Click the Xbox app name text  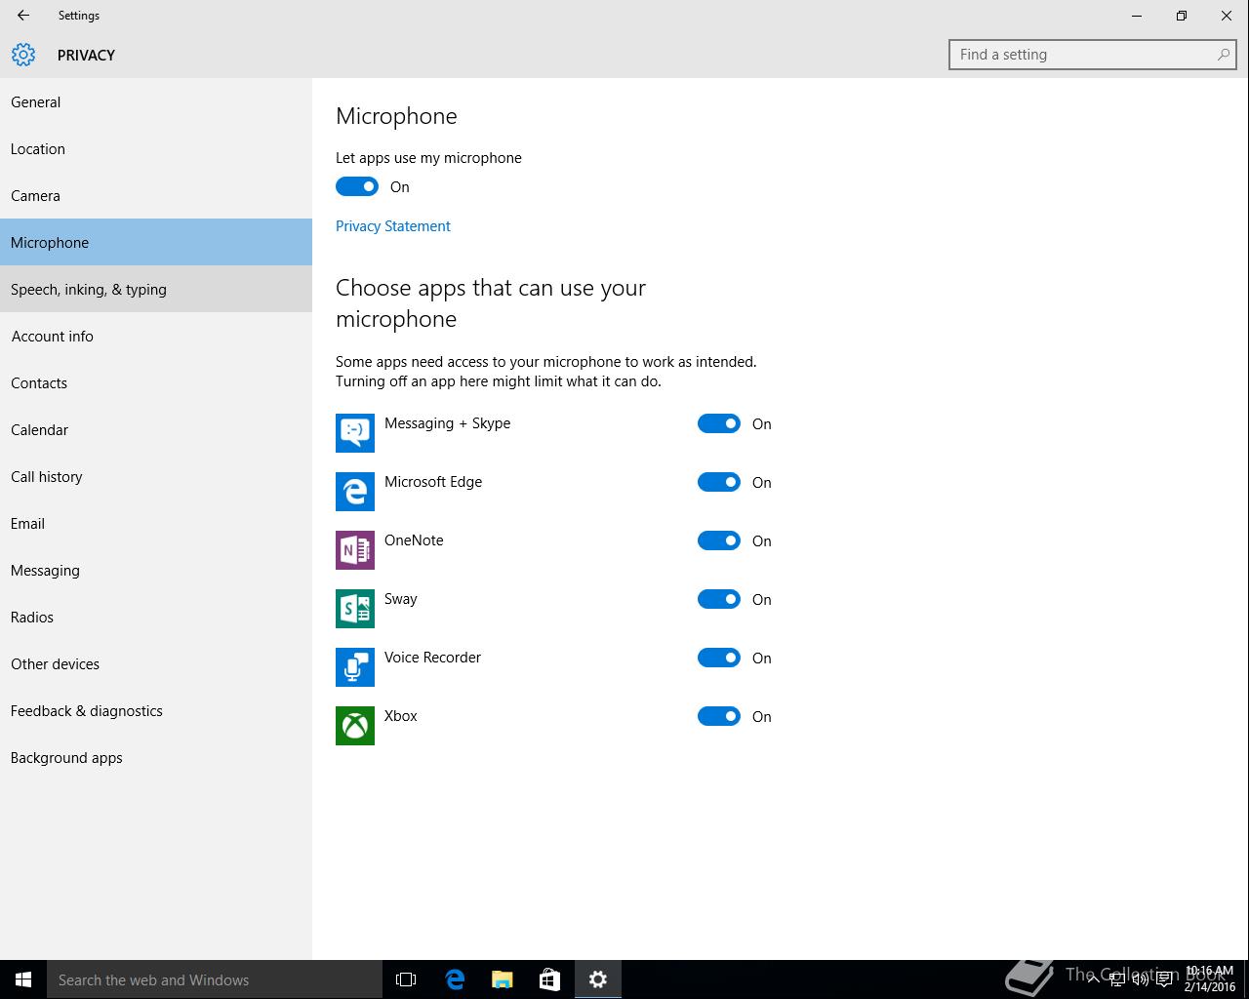401,716
